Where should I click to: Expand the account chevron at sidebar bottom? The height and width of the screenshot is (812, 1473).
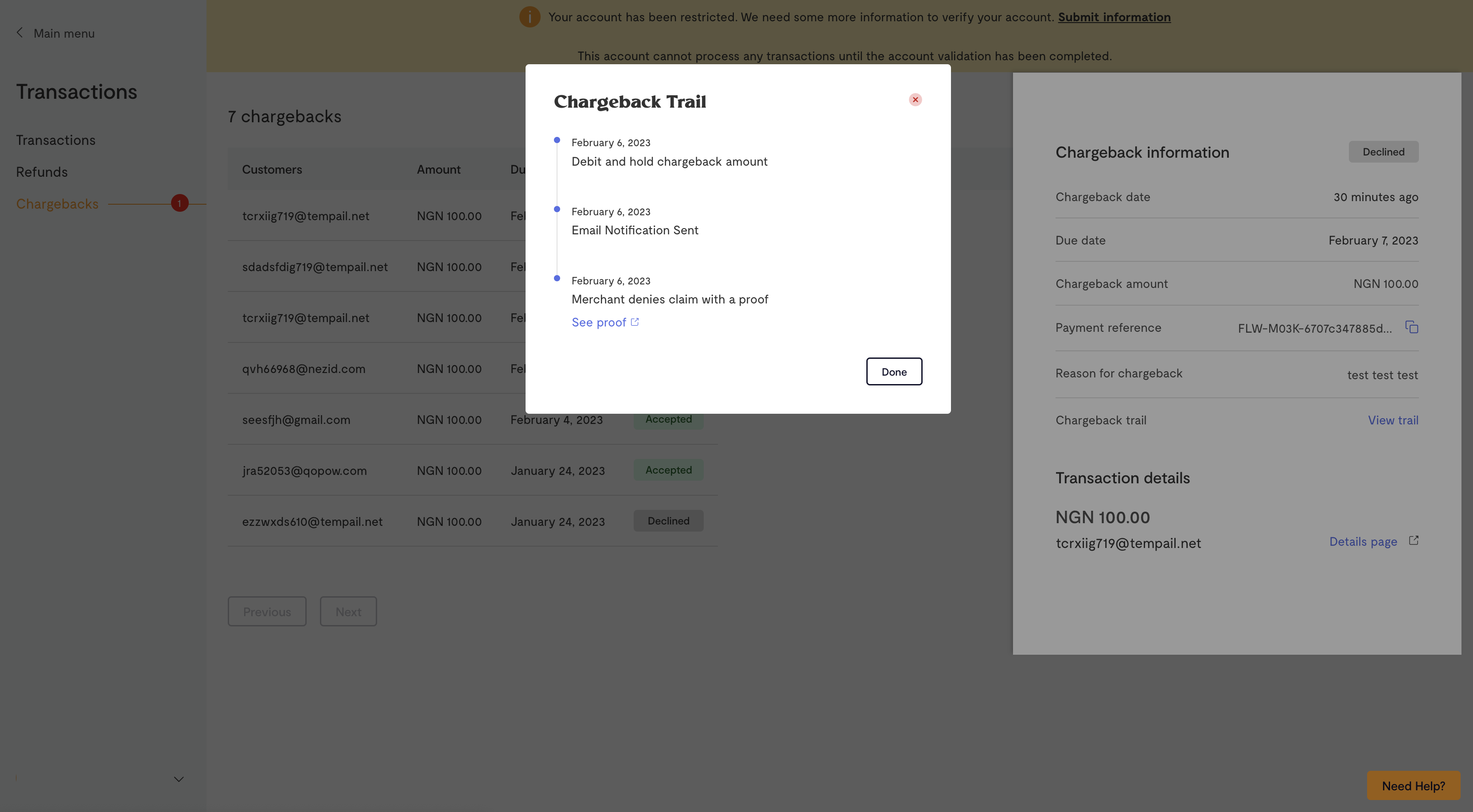click(179, 779)
